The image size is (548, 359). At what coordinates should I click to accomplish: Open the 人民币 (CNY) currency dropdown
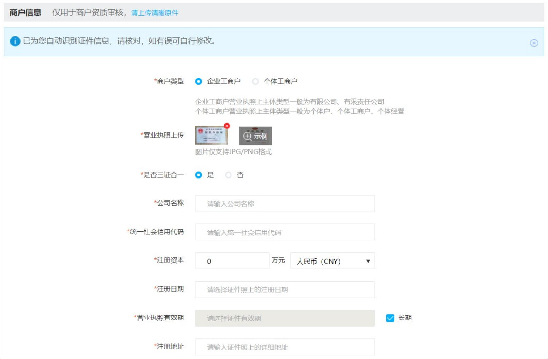332,261
